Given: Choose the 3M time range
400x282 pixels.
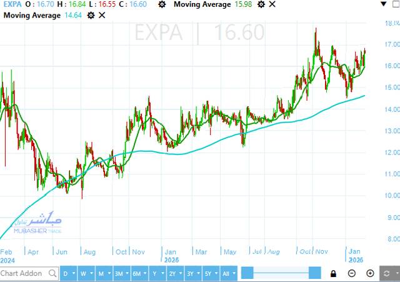Looking at the screenshot, I should [x=119, y=273].
